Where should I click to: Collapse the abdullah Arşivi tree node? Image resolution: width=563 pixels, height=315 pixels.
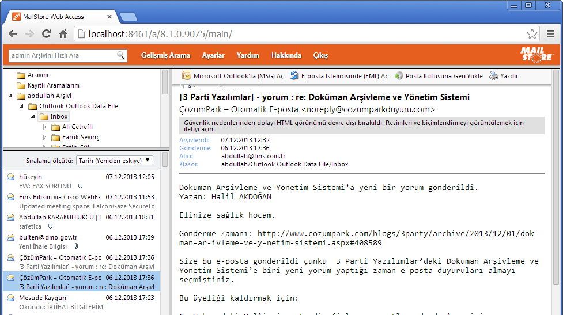point(10,96)
